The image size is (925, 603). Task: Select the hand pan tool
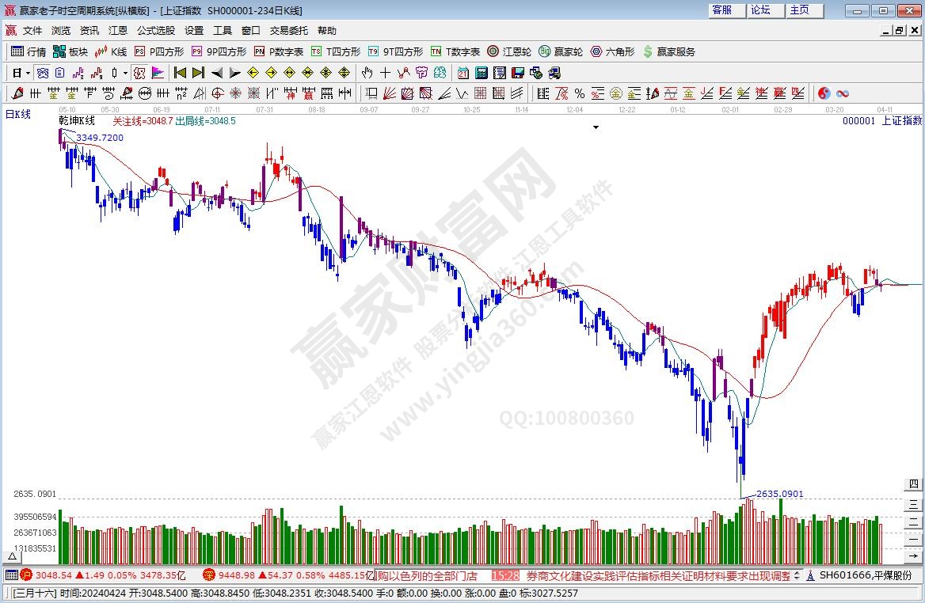pos(367,73)
